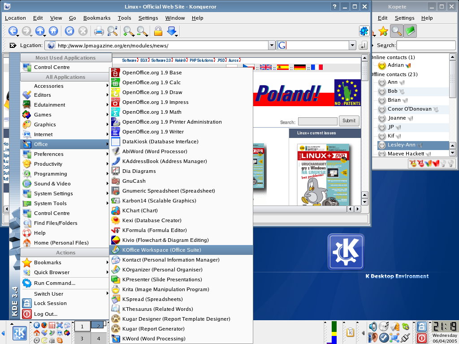Open the K Menu button in the panel
This screenshot has width=459, height=344.
(20, 333)
